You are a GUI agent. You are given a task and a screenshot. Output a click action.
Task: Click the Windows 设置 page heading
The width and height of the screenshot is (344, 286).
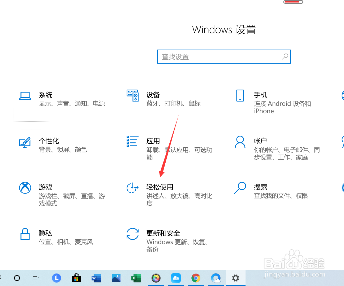(x=224, y=29)
